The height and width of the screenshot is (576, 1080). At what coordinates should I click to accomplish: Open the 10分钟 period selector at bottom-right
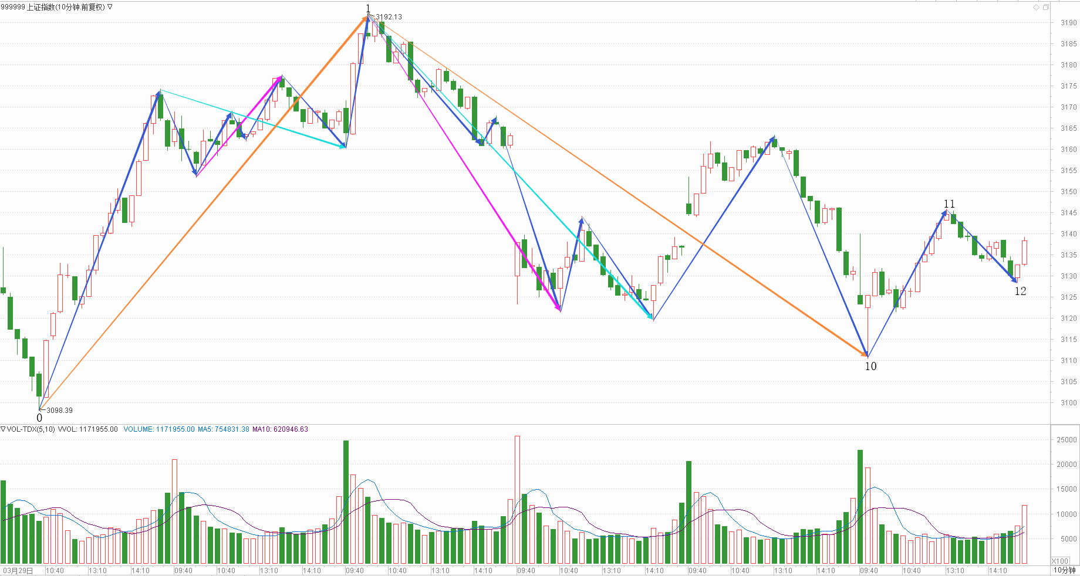1064,570
